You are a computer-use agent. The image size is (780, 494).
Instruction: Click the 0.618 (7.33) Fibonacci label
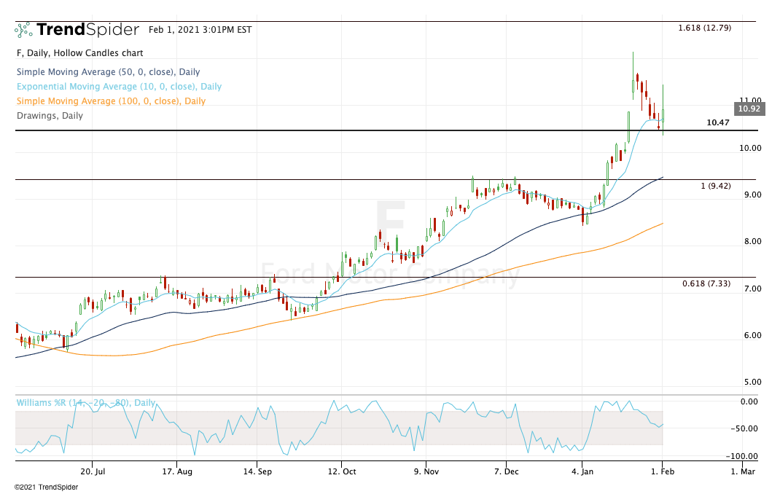click(x=706, y=283)
